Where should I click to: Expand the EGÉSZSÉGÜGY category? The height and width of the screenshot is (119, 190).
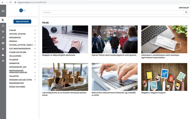[x=35, y=37]
